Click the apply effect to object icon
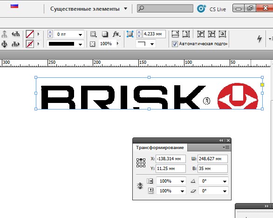 93,34
